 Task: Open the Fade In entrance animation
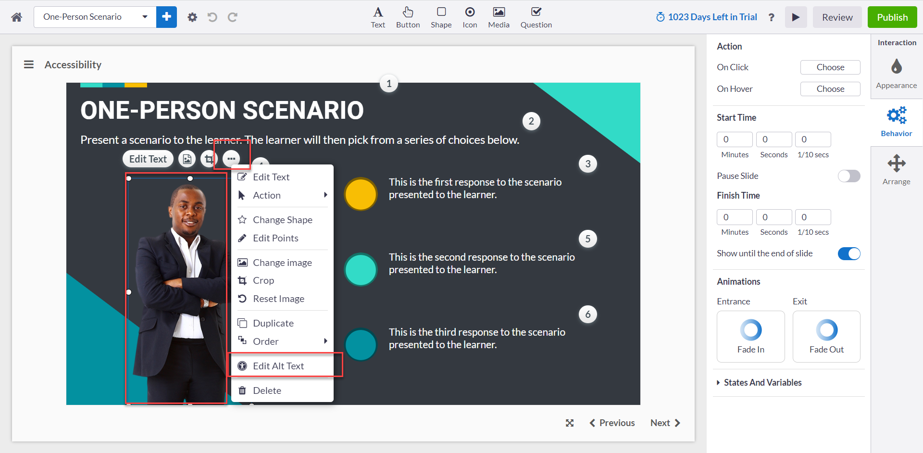(751, 336)
